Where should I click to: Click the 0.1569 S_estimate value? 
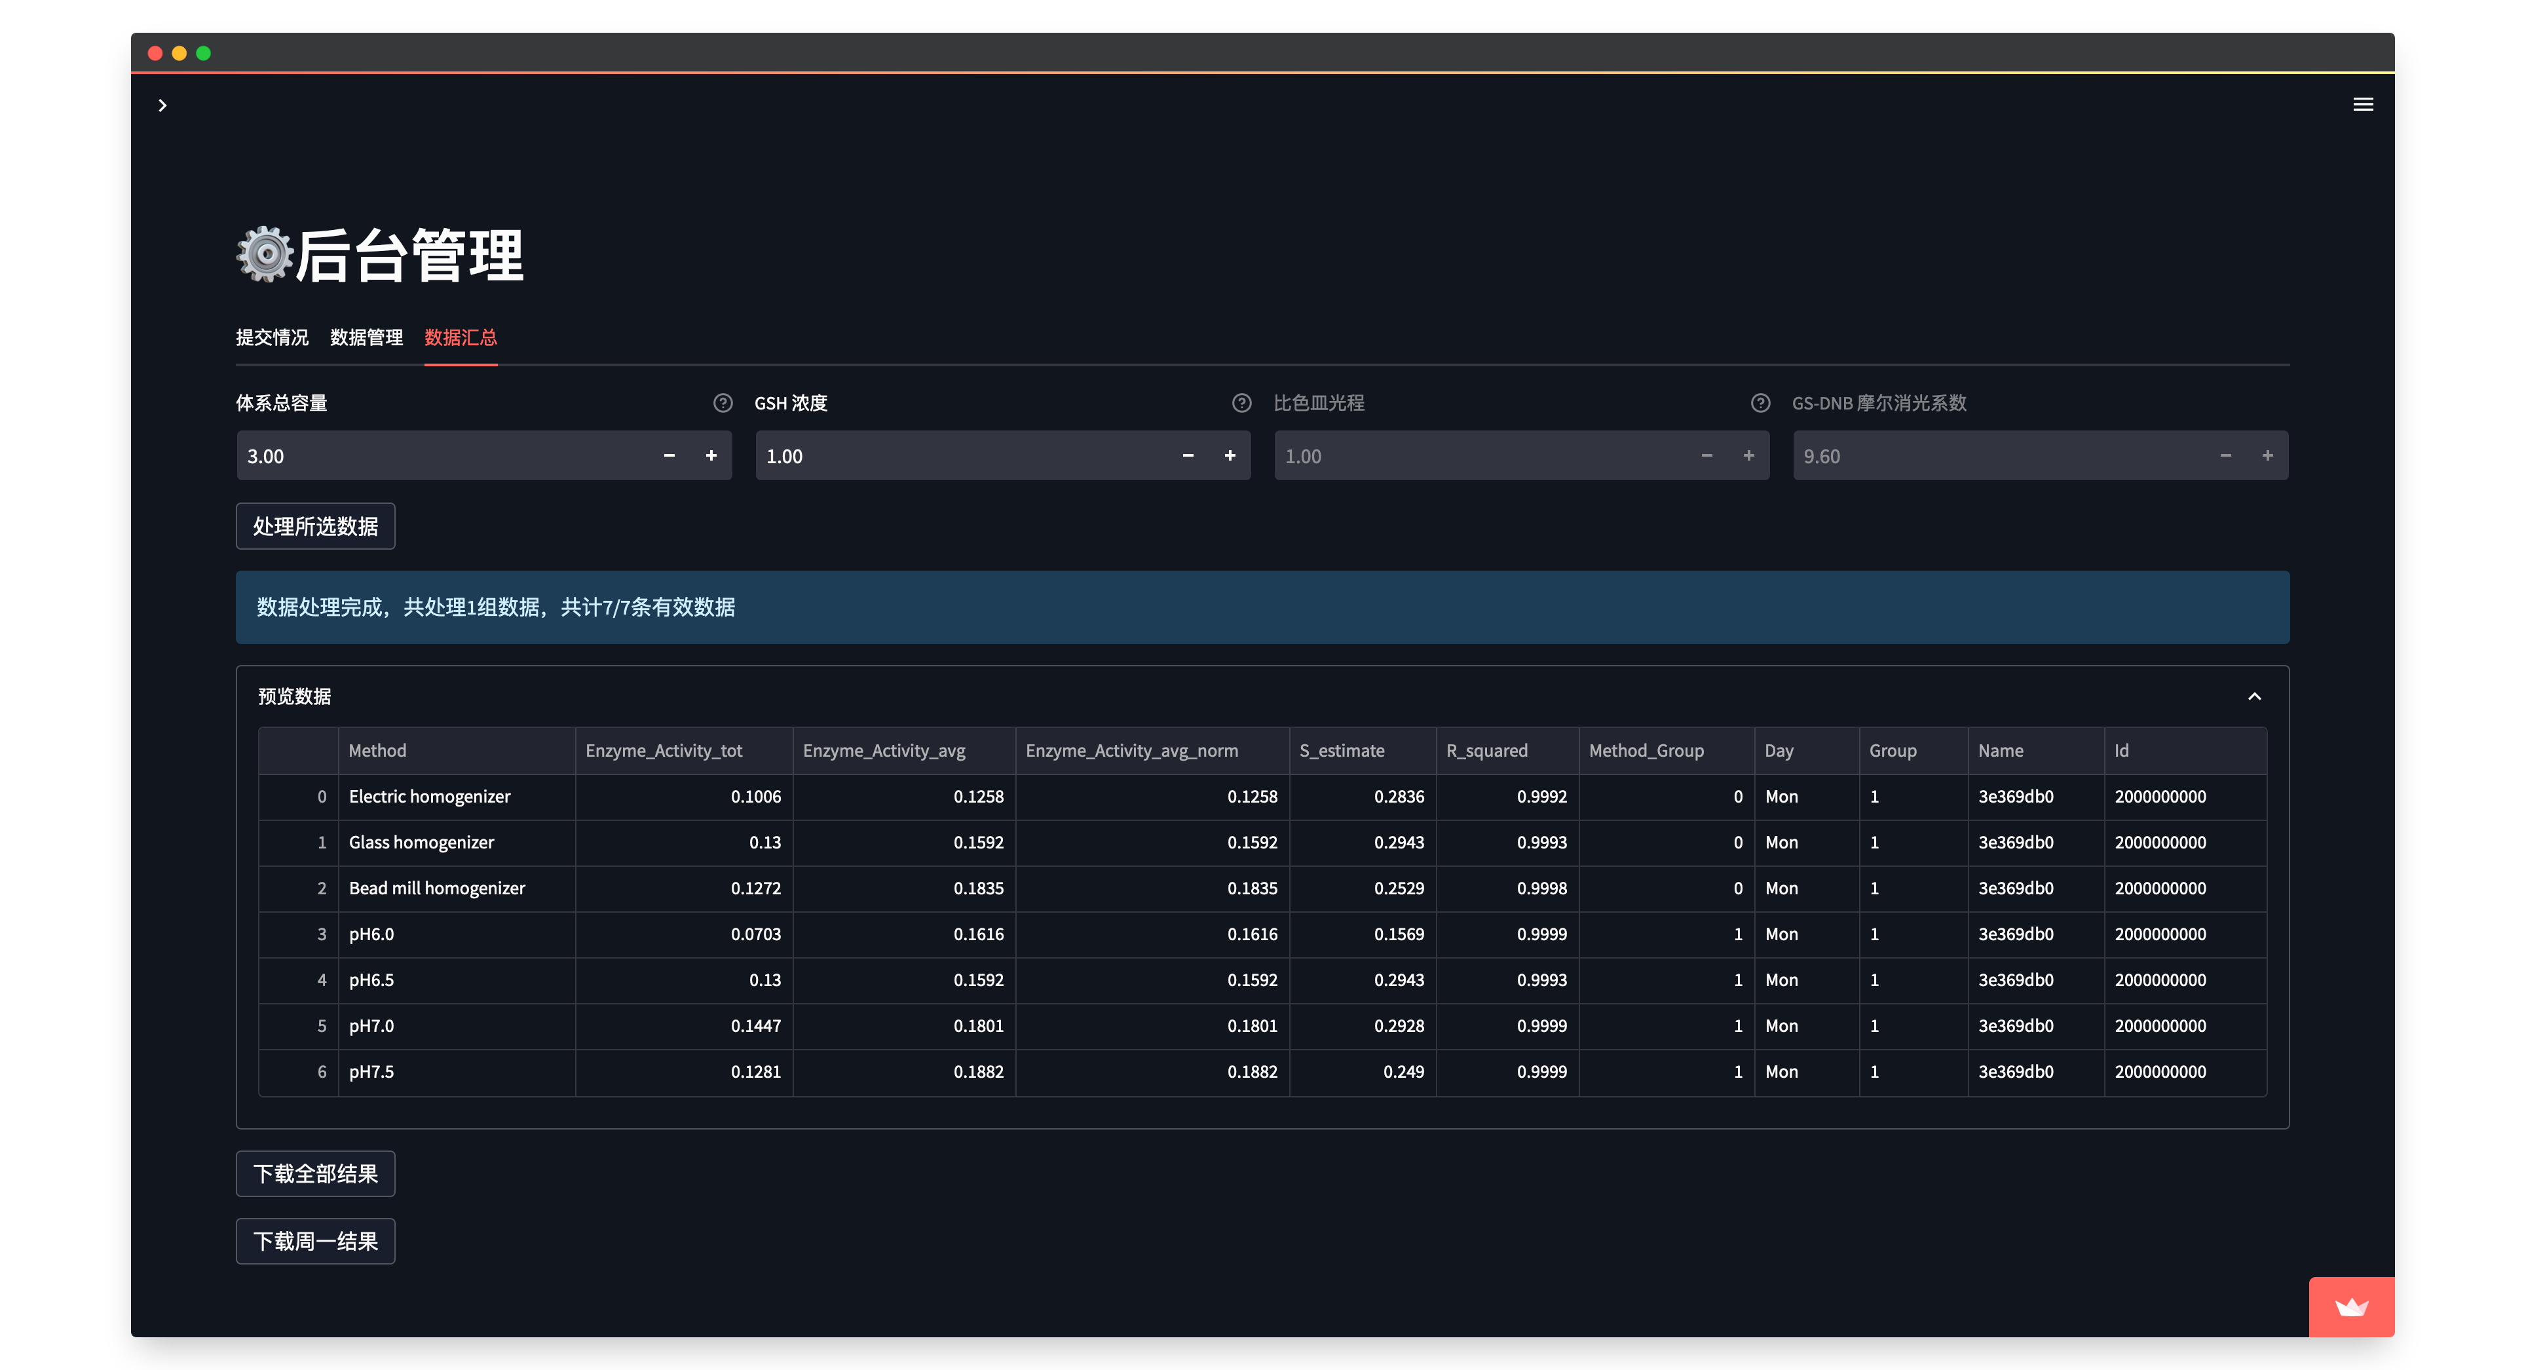[x=1362, y=934]
